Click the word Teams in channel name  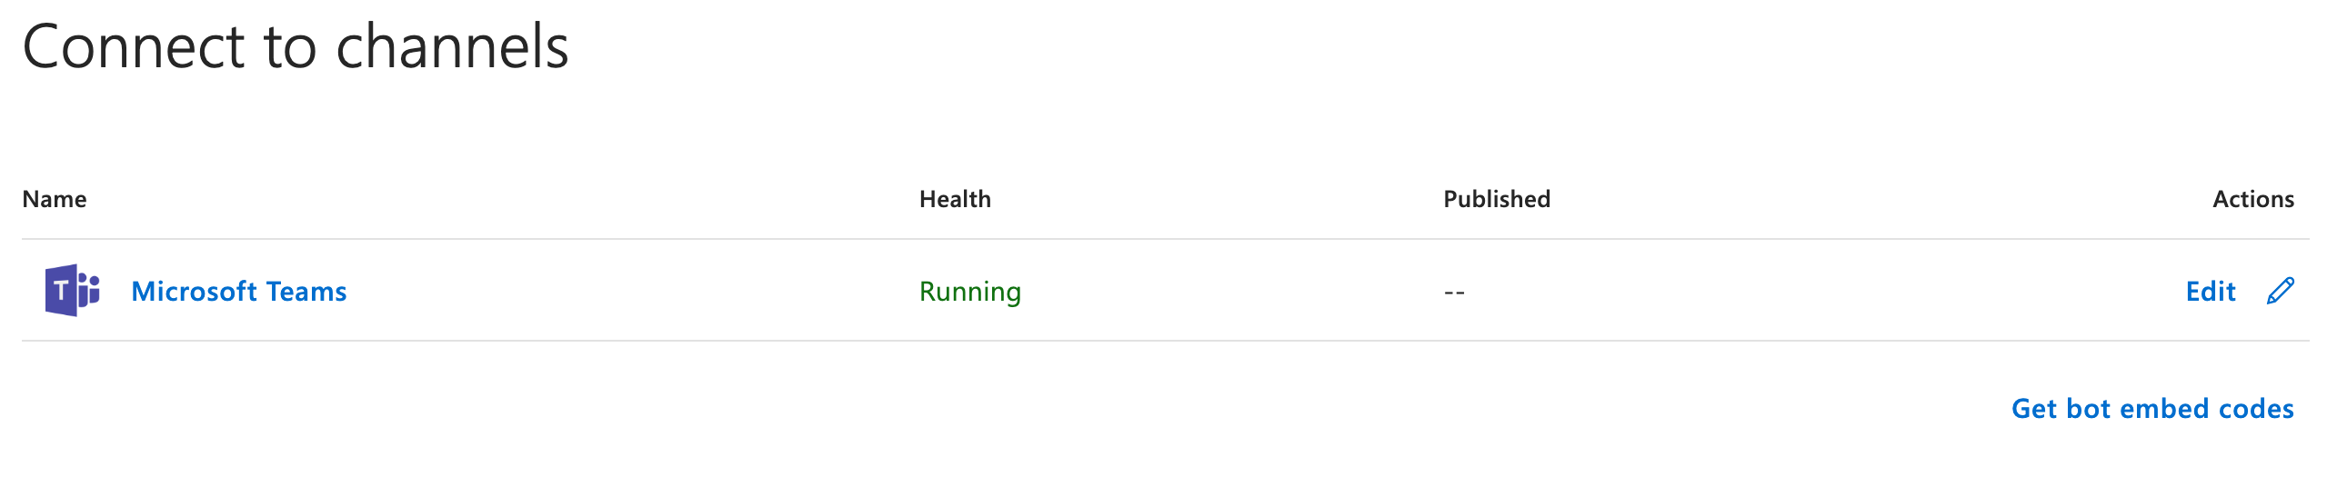[306, 292]
